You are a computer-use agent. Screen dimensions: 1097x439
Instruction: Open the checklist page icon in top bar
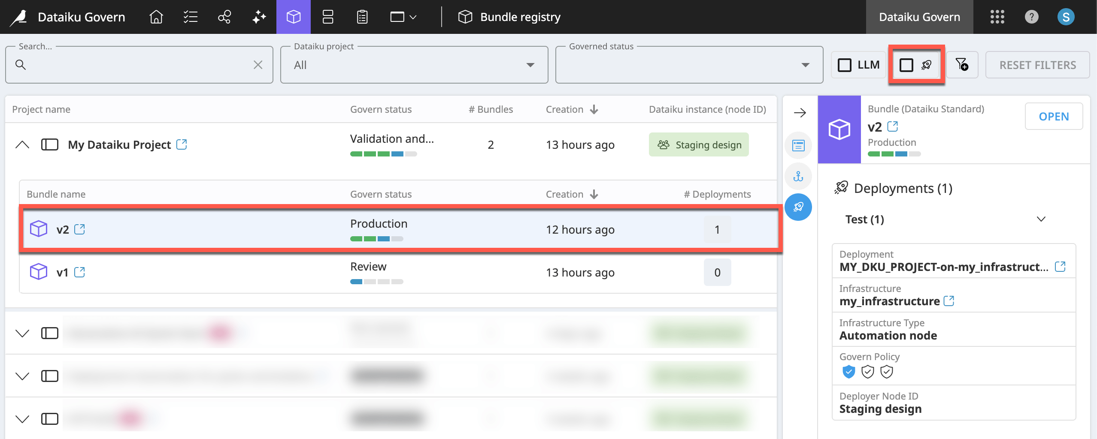point(191,17)
